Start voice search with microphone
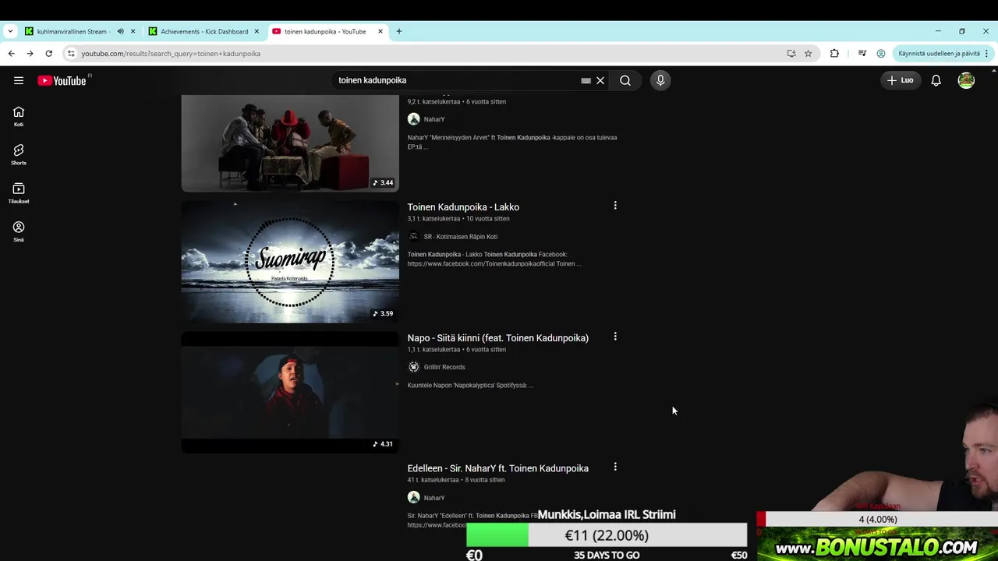Viewport: 998px width, 561px height. [x=660, y=80]
